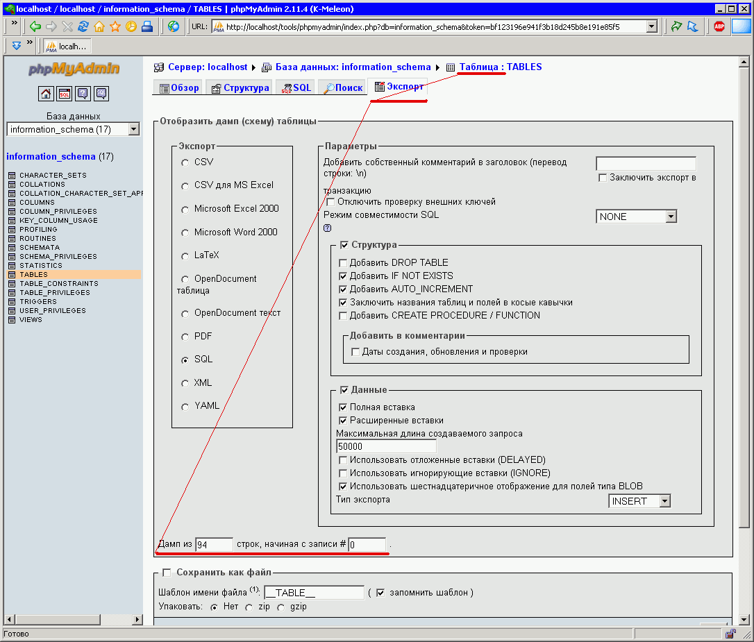Screen dimensions: 754x642
Task: Click the globe icon in the toolbar
Action: 174,26
